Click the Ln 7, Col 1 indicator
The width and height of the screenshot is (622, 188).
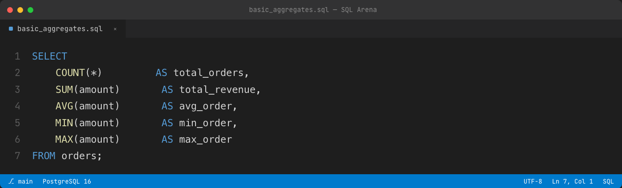coord(572,181)
